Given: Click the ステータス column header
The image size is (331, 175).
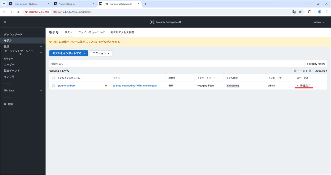Looking at the screenshot, I should 302,78.
